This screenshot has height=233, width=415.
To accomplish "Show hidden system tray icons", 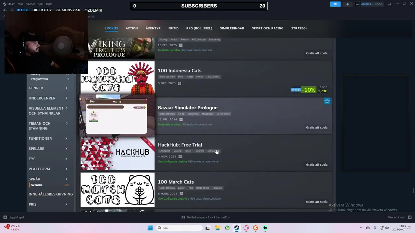I will tap(361, 228).
